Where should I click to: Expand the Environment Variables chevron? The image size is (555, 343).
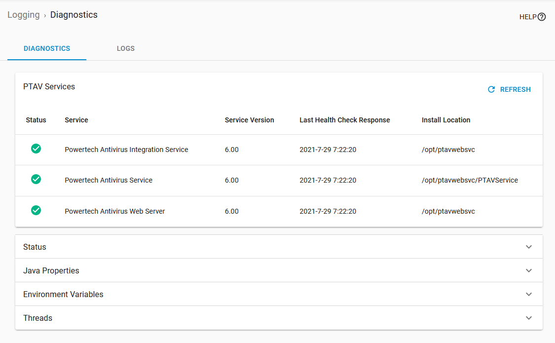(529, 294)
